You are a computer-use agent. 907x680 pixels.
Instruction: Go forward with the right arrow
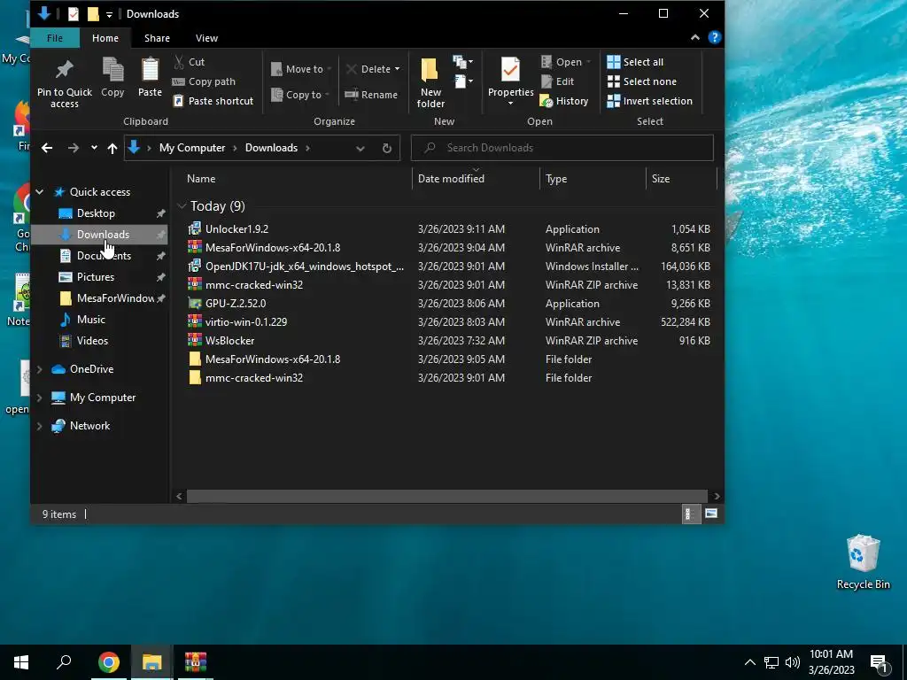coord(73,148)
